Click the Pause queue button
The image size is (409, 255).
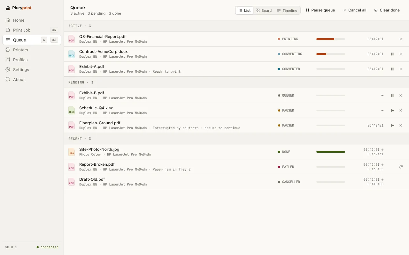point(320,10)
